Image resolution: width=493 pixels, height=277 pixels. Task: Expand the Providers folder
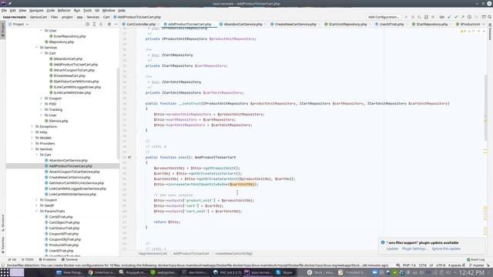click(x=32, y=144)
